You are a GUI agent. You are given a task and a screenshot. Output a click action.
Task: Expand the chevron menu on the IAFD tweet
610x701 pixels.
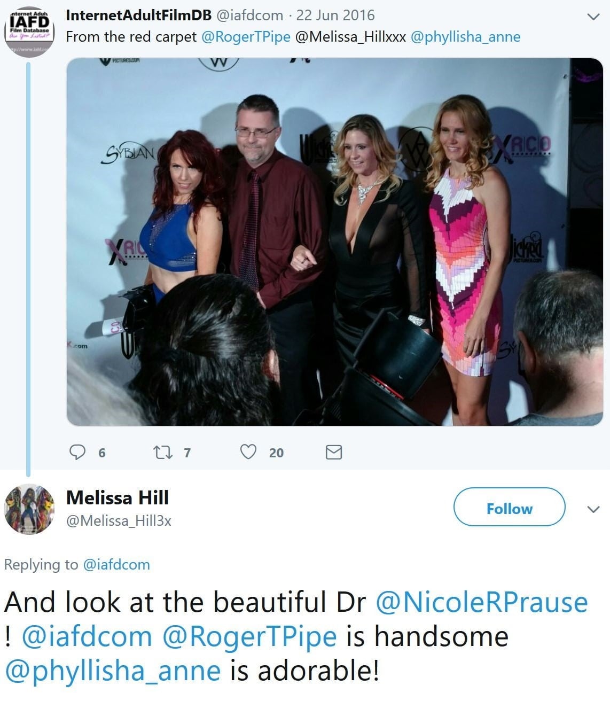pyautogui.click(x=593, y=17)
